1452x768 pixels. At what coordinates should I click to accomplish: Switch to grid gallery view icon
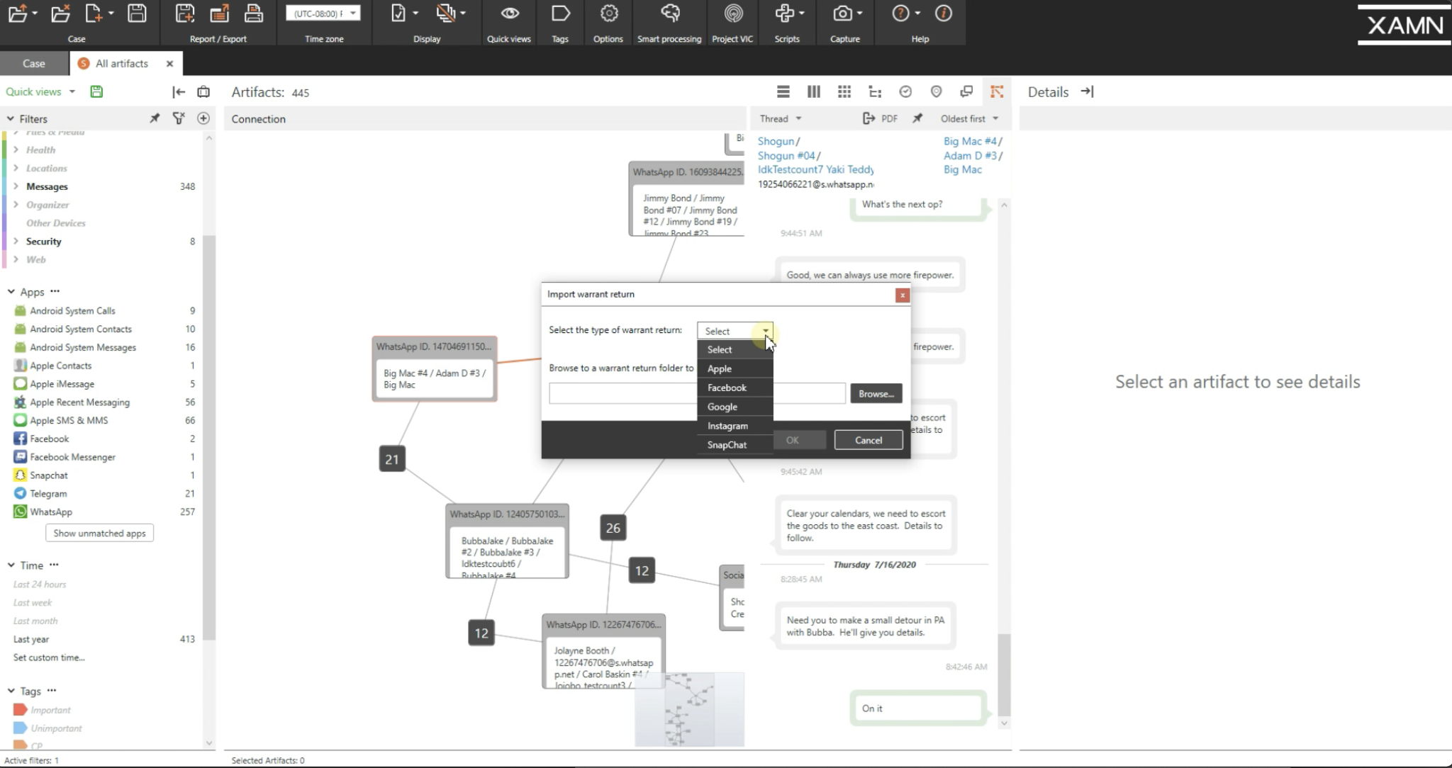844,91
